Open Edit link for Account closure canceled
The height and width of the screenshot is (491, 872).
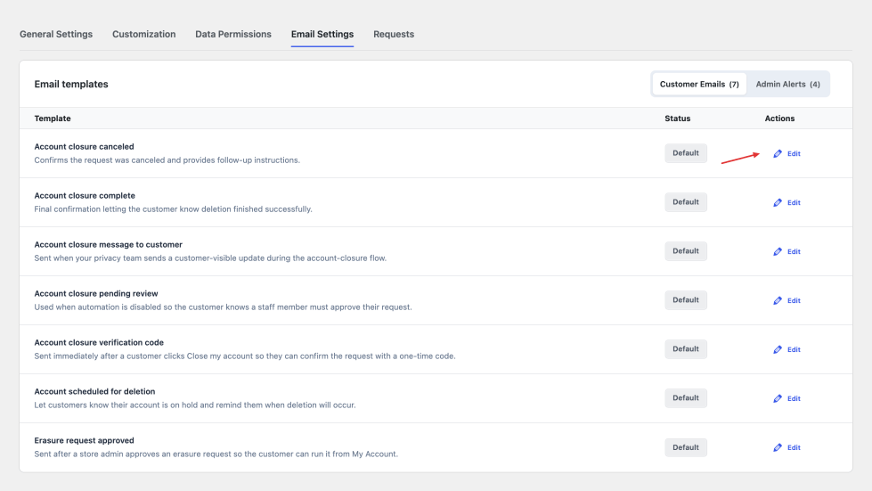click(794, 153)
